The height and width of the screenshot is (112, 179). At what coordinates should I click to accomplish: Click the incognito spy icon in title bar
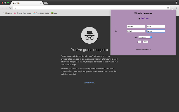(176, 3)
